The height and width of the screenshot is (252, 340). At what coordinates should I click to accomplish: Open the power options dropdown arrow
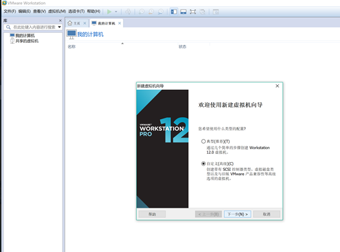click(116, 12)
